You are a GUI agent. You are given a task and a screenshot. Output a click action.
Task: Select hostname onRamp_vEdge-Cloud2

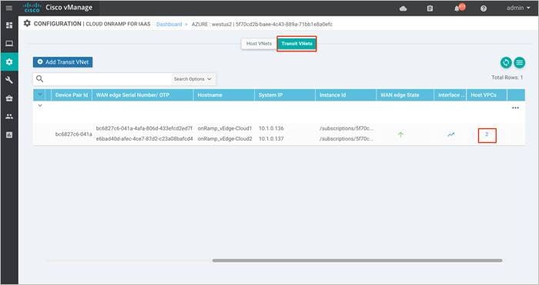(225, 139)
